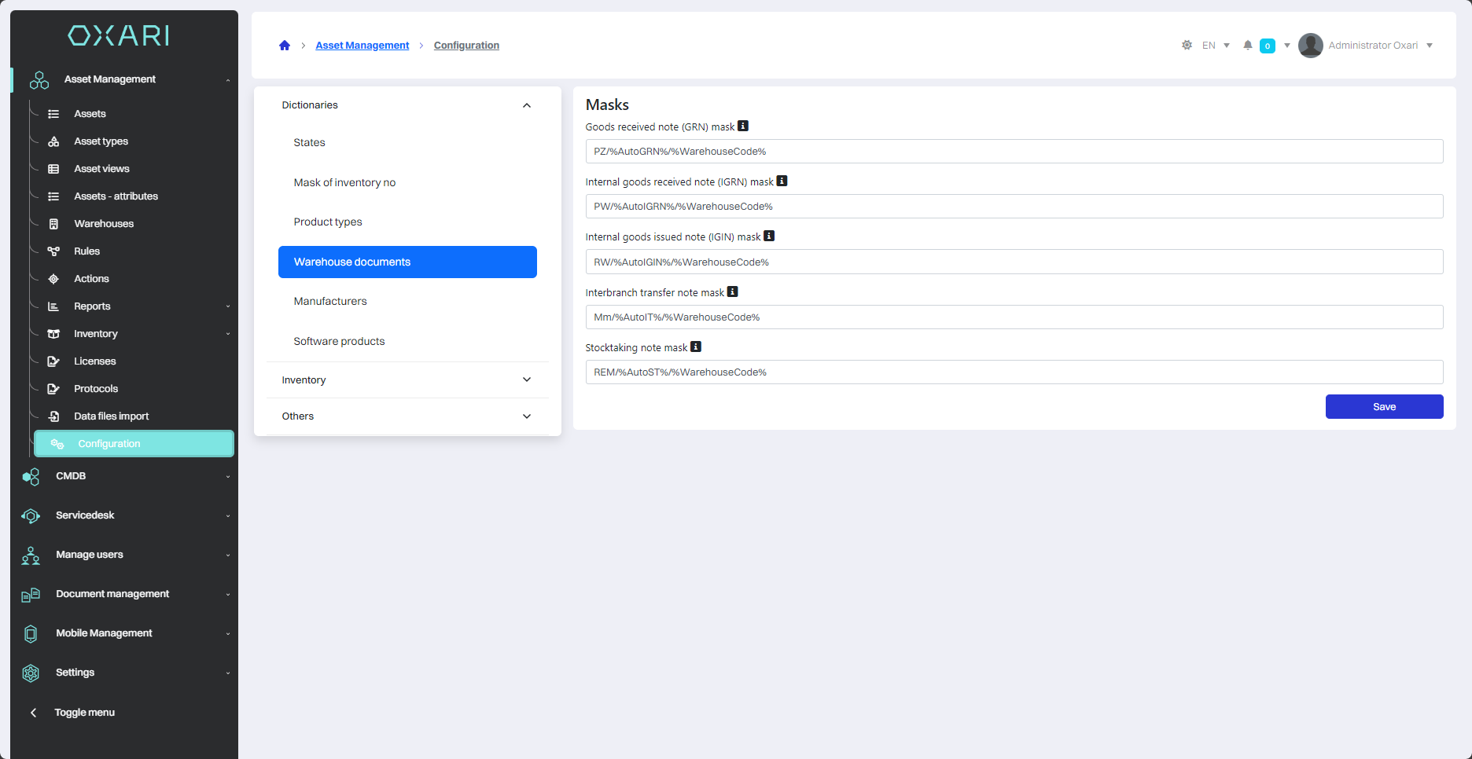Open the notifications bell icon
Screen dimensions: 1472x759
(1247, 46)
